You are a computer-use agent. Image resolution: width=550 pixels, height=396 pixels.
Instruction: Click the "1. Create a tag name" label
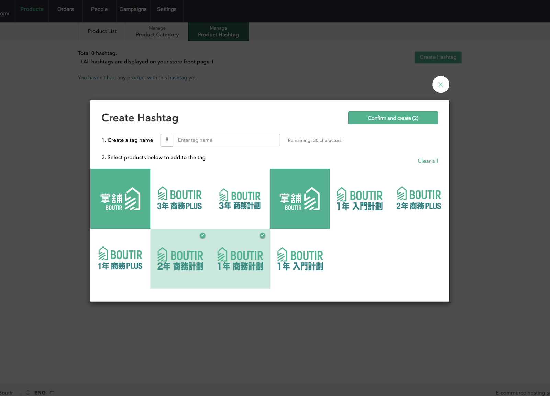(127, 140)
